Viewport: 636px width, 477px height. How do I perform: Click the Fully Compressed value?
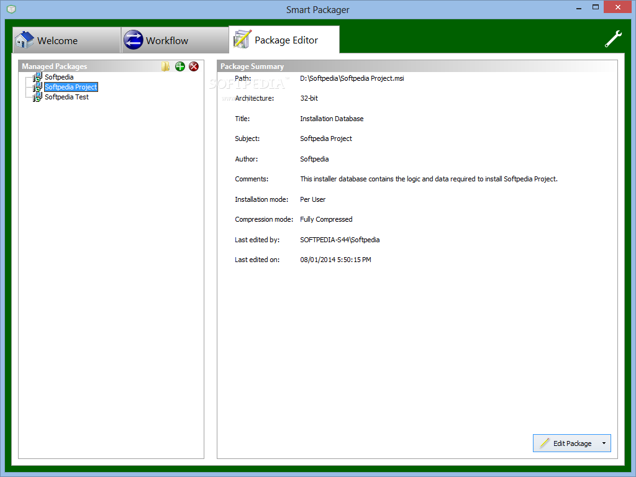[326, 219]
